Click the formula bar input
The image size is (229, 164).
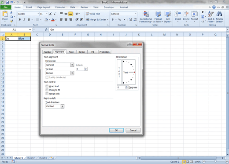tap(138, 29)
